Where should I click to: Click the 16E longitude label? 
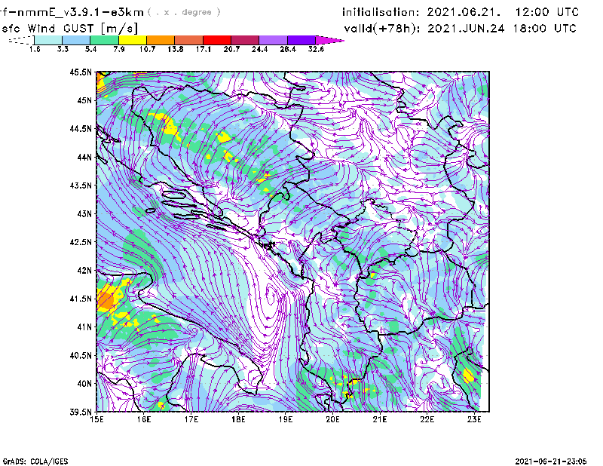(x=144, y=419)
